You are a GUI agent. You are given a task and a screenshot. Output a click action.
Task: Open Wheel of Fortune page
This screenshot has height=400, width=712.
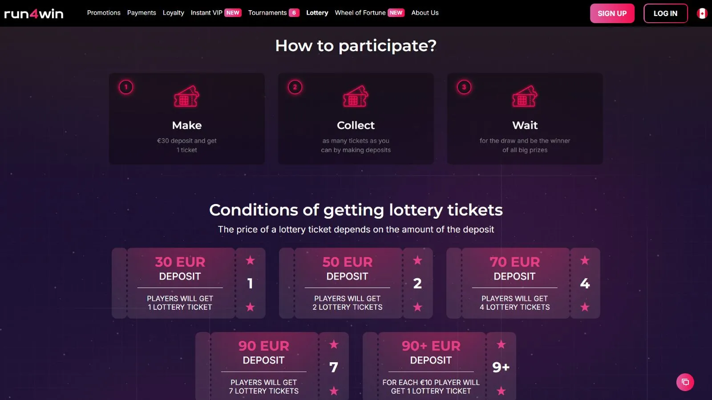(360, 13)
